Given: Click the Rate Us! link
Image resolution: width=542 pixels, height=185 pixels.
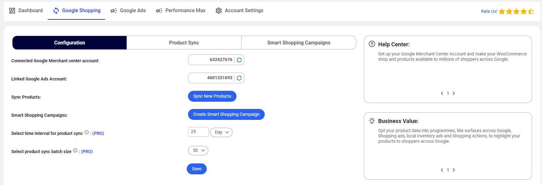Looking at the screenshot, I should point(489,11).
